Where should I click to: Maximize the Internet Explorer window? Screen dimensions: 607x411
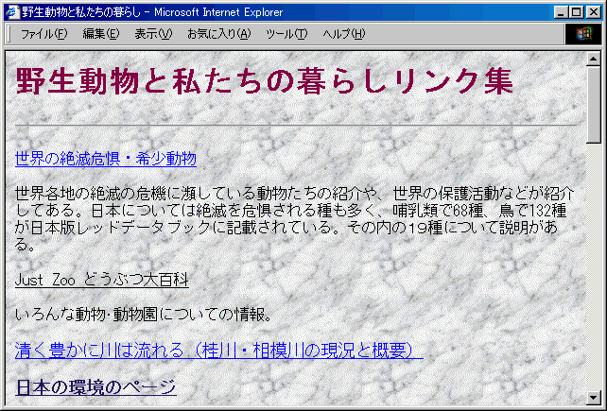[x=575, y=12]
